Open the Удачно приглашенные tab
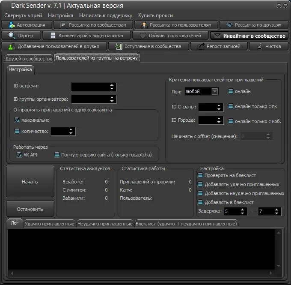This screenshot has width=291, height=285. pyautogui.click(x=49, y=224)
